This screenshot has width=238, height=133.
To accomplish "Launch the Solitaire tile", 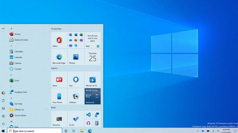I will click(x=76, y=96).
